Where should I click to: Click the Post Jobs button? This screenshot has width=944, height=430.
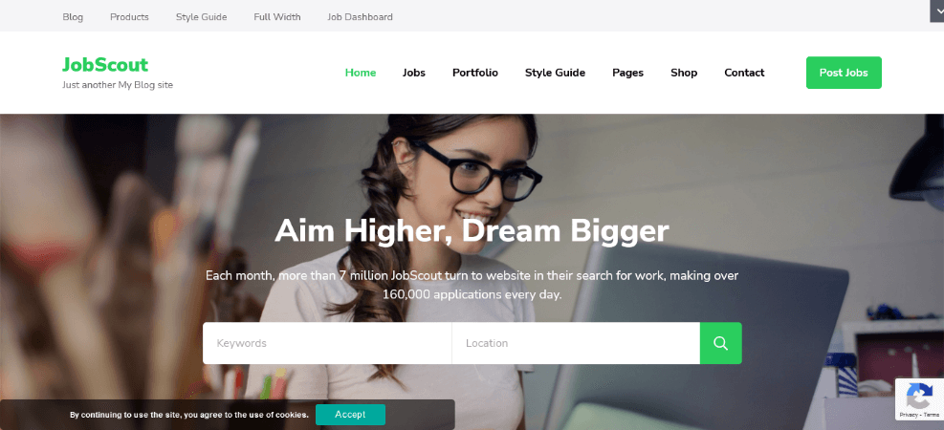(x=844, y=73)
